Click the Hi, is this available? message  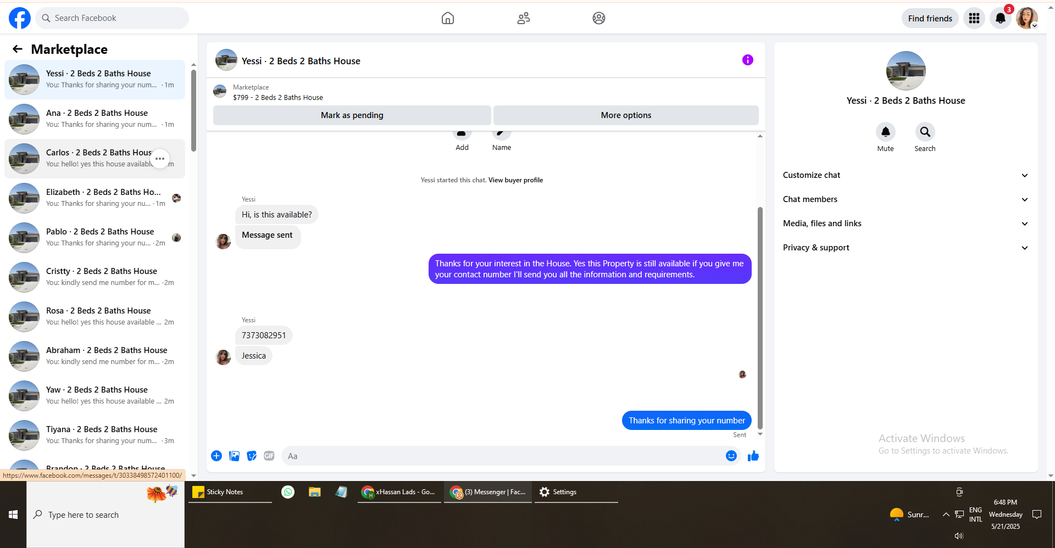(x=277, y=215)
